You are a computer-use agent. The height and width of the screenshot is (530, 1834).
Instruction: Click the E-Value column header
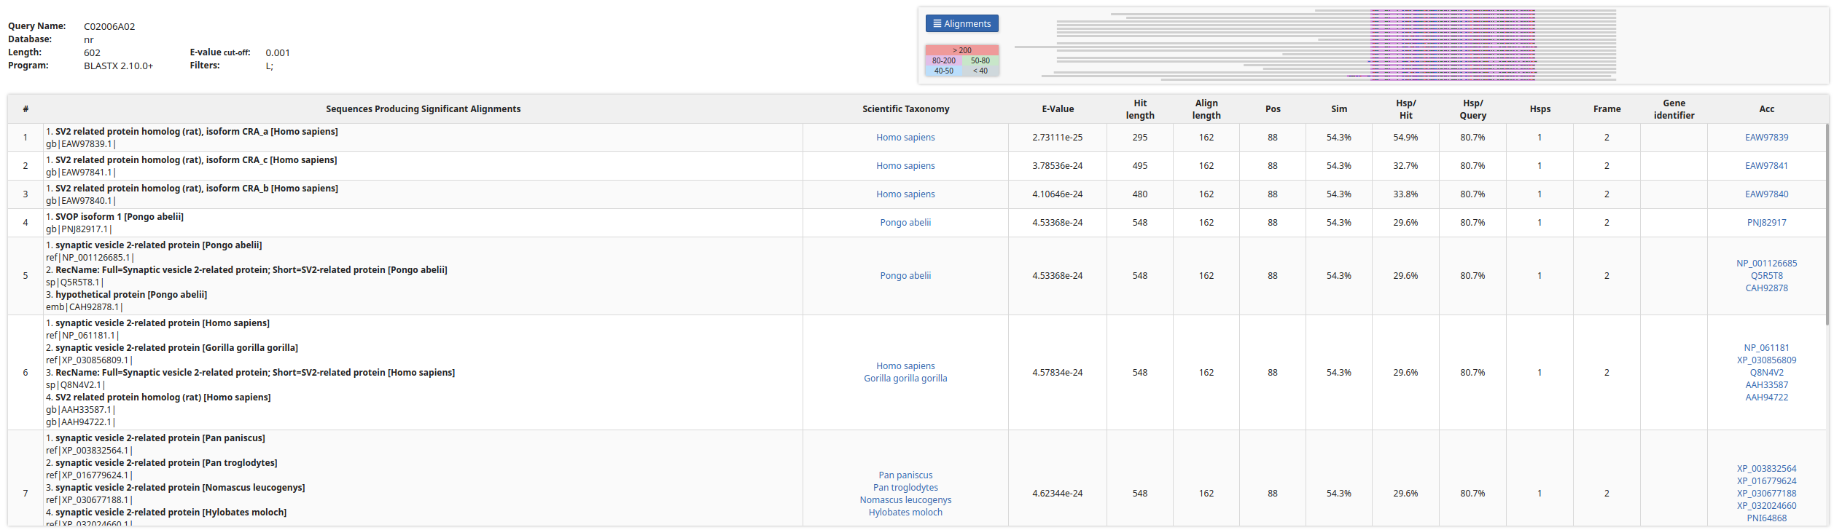click(1057, 108)
